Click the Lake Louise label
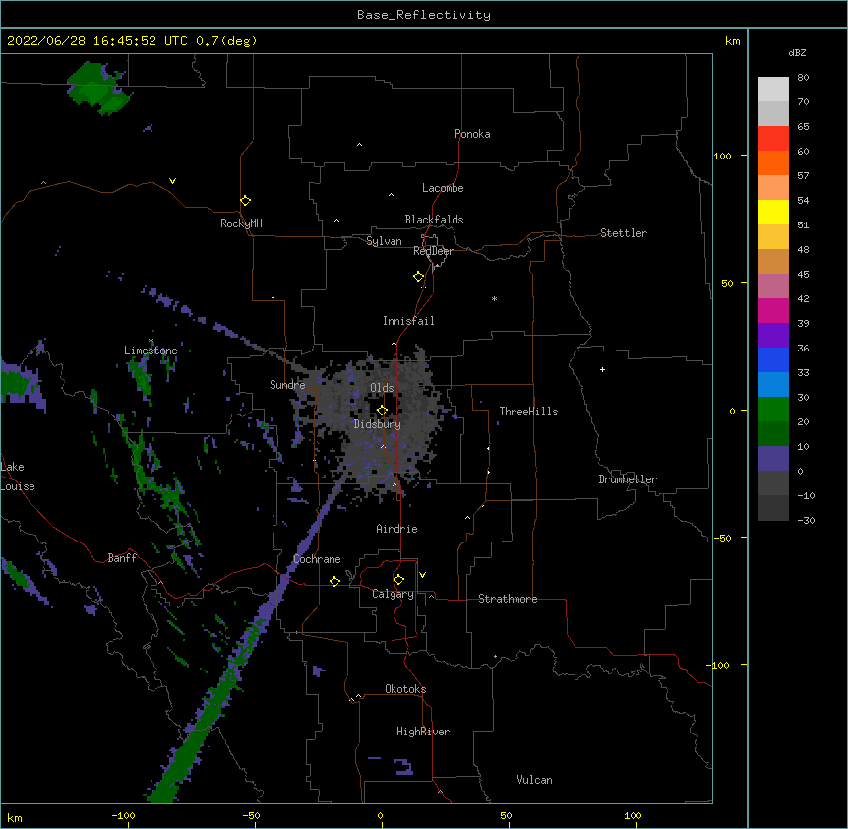 tap(18, 477)
